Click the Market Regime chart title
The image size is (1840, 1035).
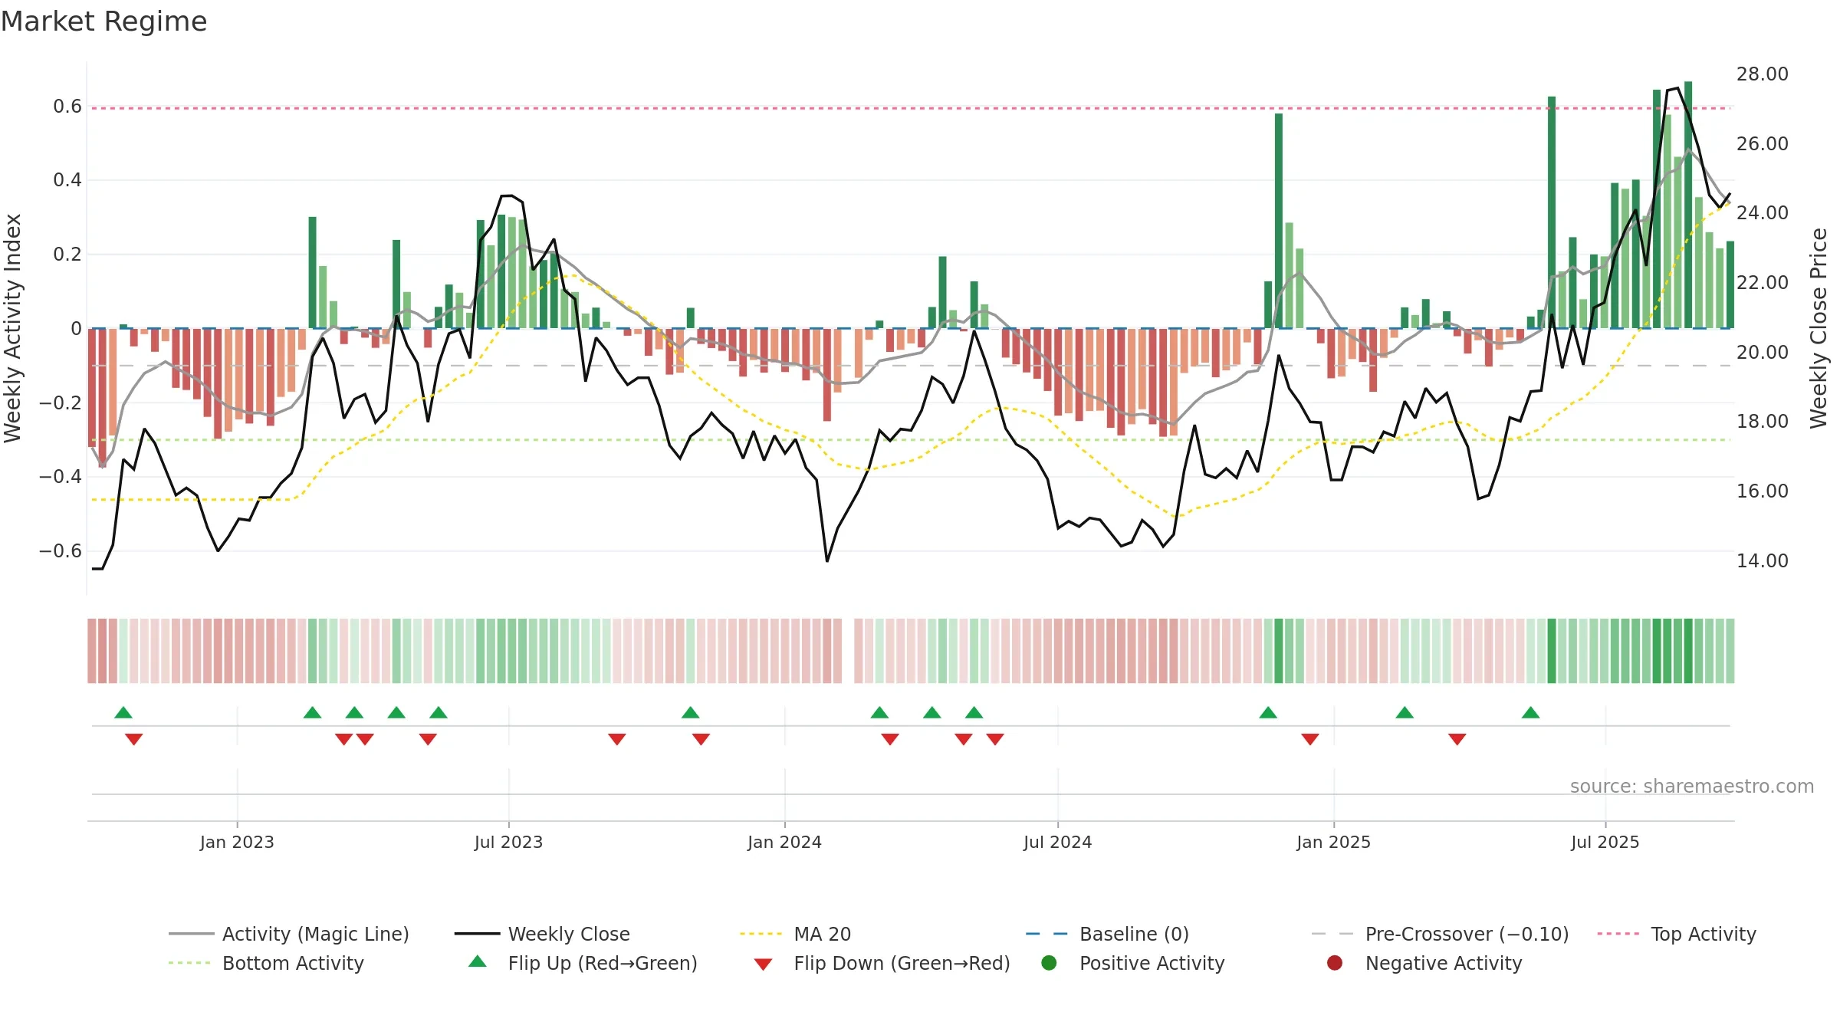pyautogui.click(x=103, y=21)
